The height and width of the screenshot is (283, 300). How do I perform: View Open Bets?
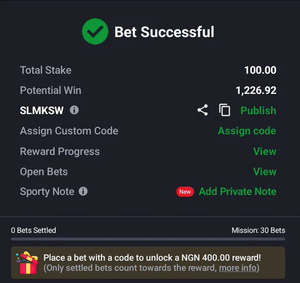tap(265, 172)
